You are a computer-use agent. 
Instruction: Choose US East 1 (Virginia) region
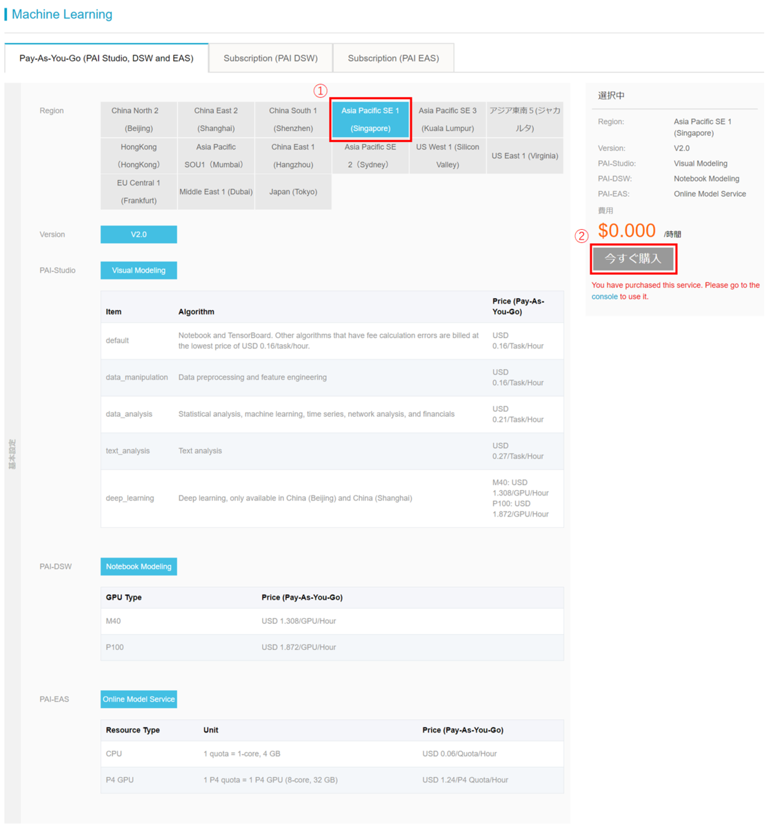525,156
